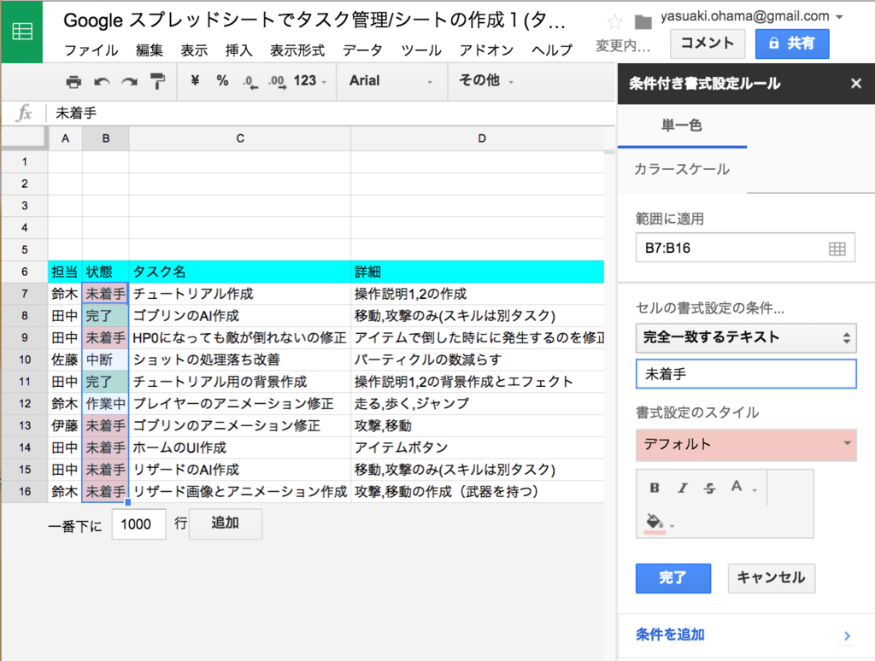Click cell 作業中 in row 12
Image resolution: width=875 pixels, height=661 pixels.
coord(105,404)
